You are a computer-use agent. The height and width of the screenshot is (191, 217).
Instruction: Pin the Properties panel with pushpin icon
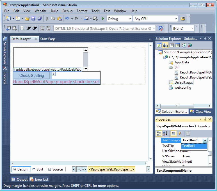[x=205, y=119]
